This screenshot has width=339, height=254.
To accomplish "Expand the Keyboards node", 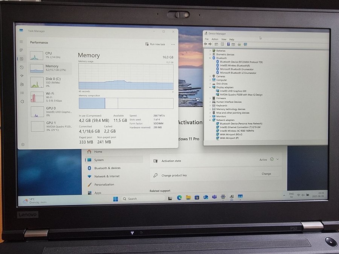I will tap(210, 105).
